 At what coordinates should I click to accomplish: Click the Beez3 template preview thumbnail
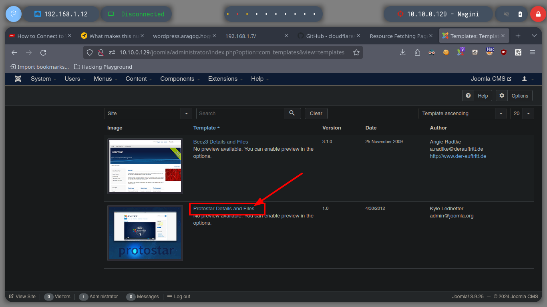coord(145,166)
